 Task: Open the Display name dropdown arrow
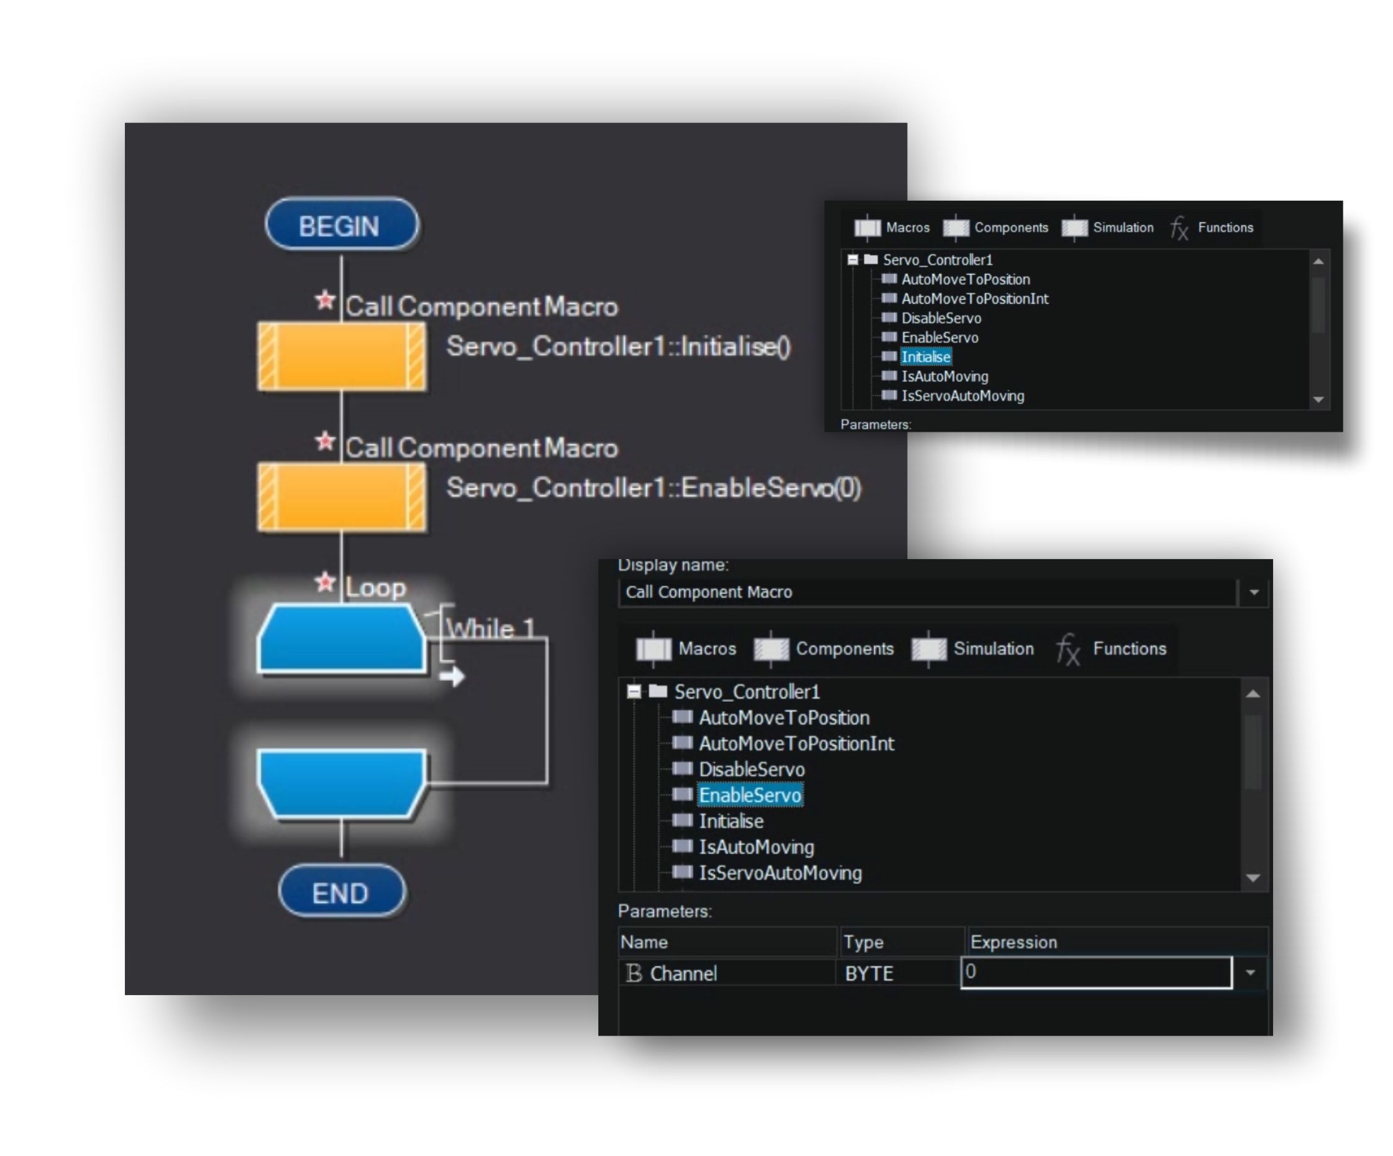coord(1253,592)
